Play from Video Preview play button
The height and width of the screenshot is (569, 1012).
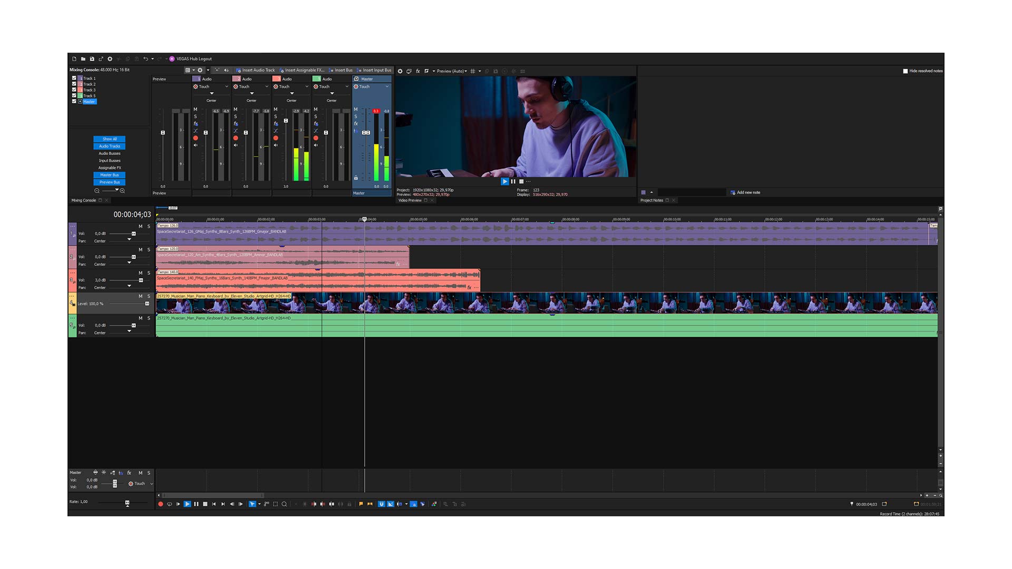(x=505, y=181)
